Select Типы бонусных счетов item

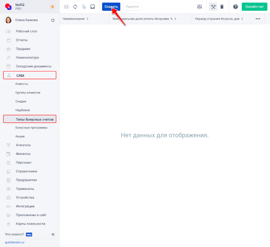(x=30, y=119)
